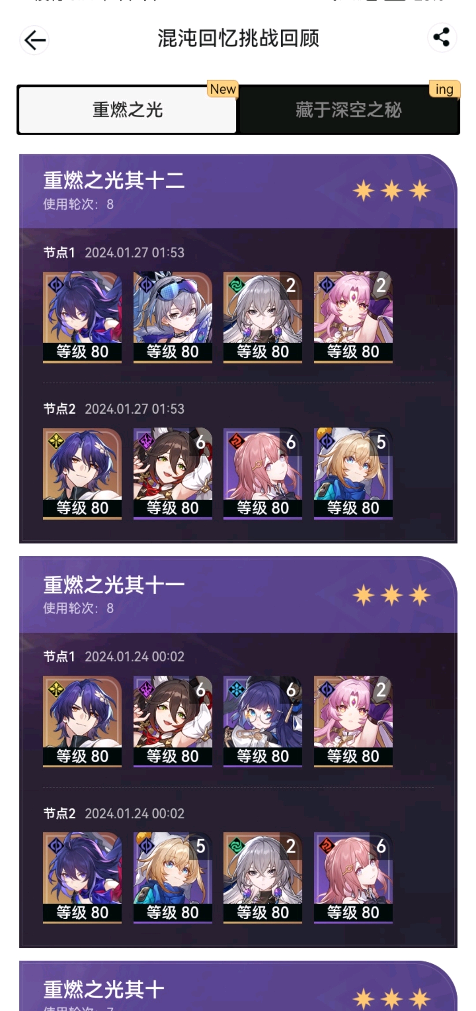The height and width of the screenshot is (1011, 476).
Task: Tap the three-star rating of 其十二
Action: tap(391, 191)
